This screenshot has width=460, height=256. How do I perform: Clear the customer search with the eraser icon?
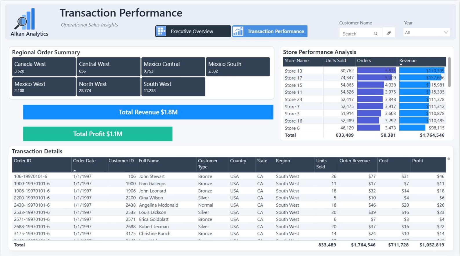coord(389,33)
